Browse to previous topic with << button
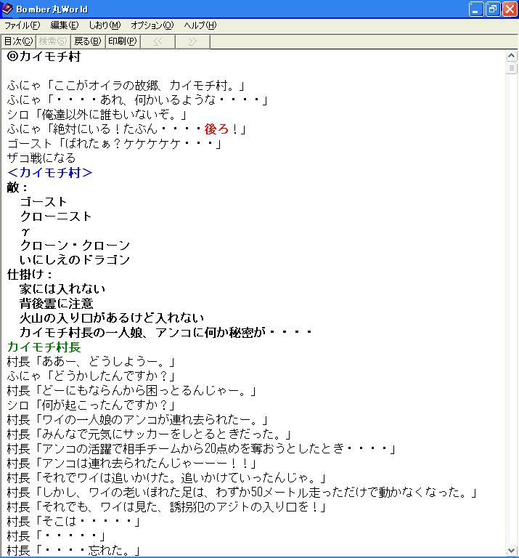519x558 pixels. pyautogui.click(x=157, y=41)
